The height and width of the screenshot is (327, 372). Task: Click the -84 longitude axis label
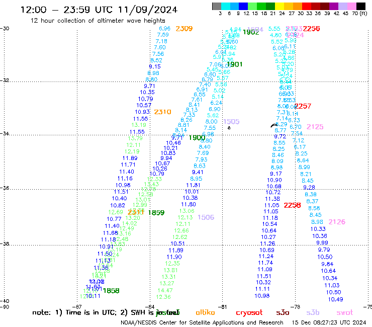150,307
